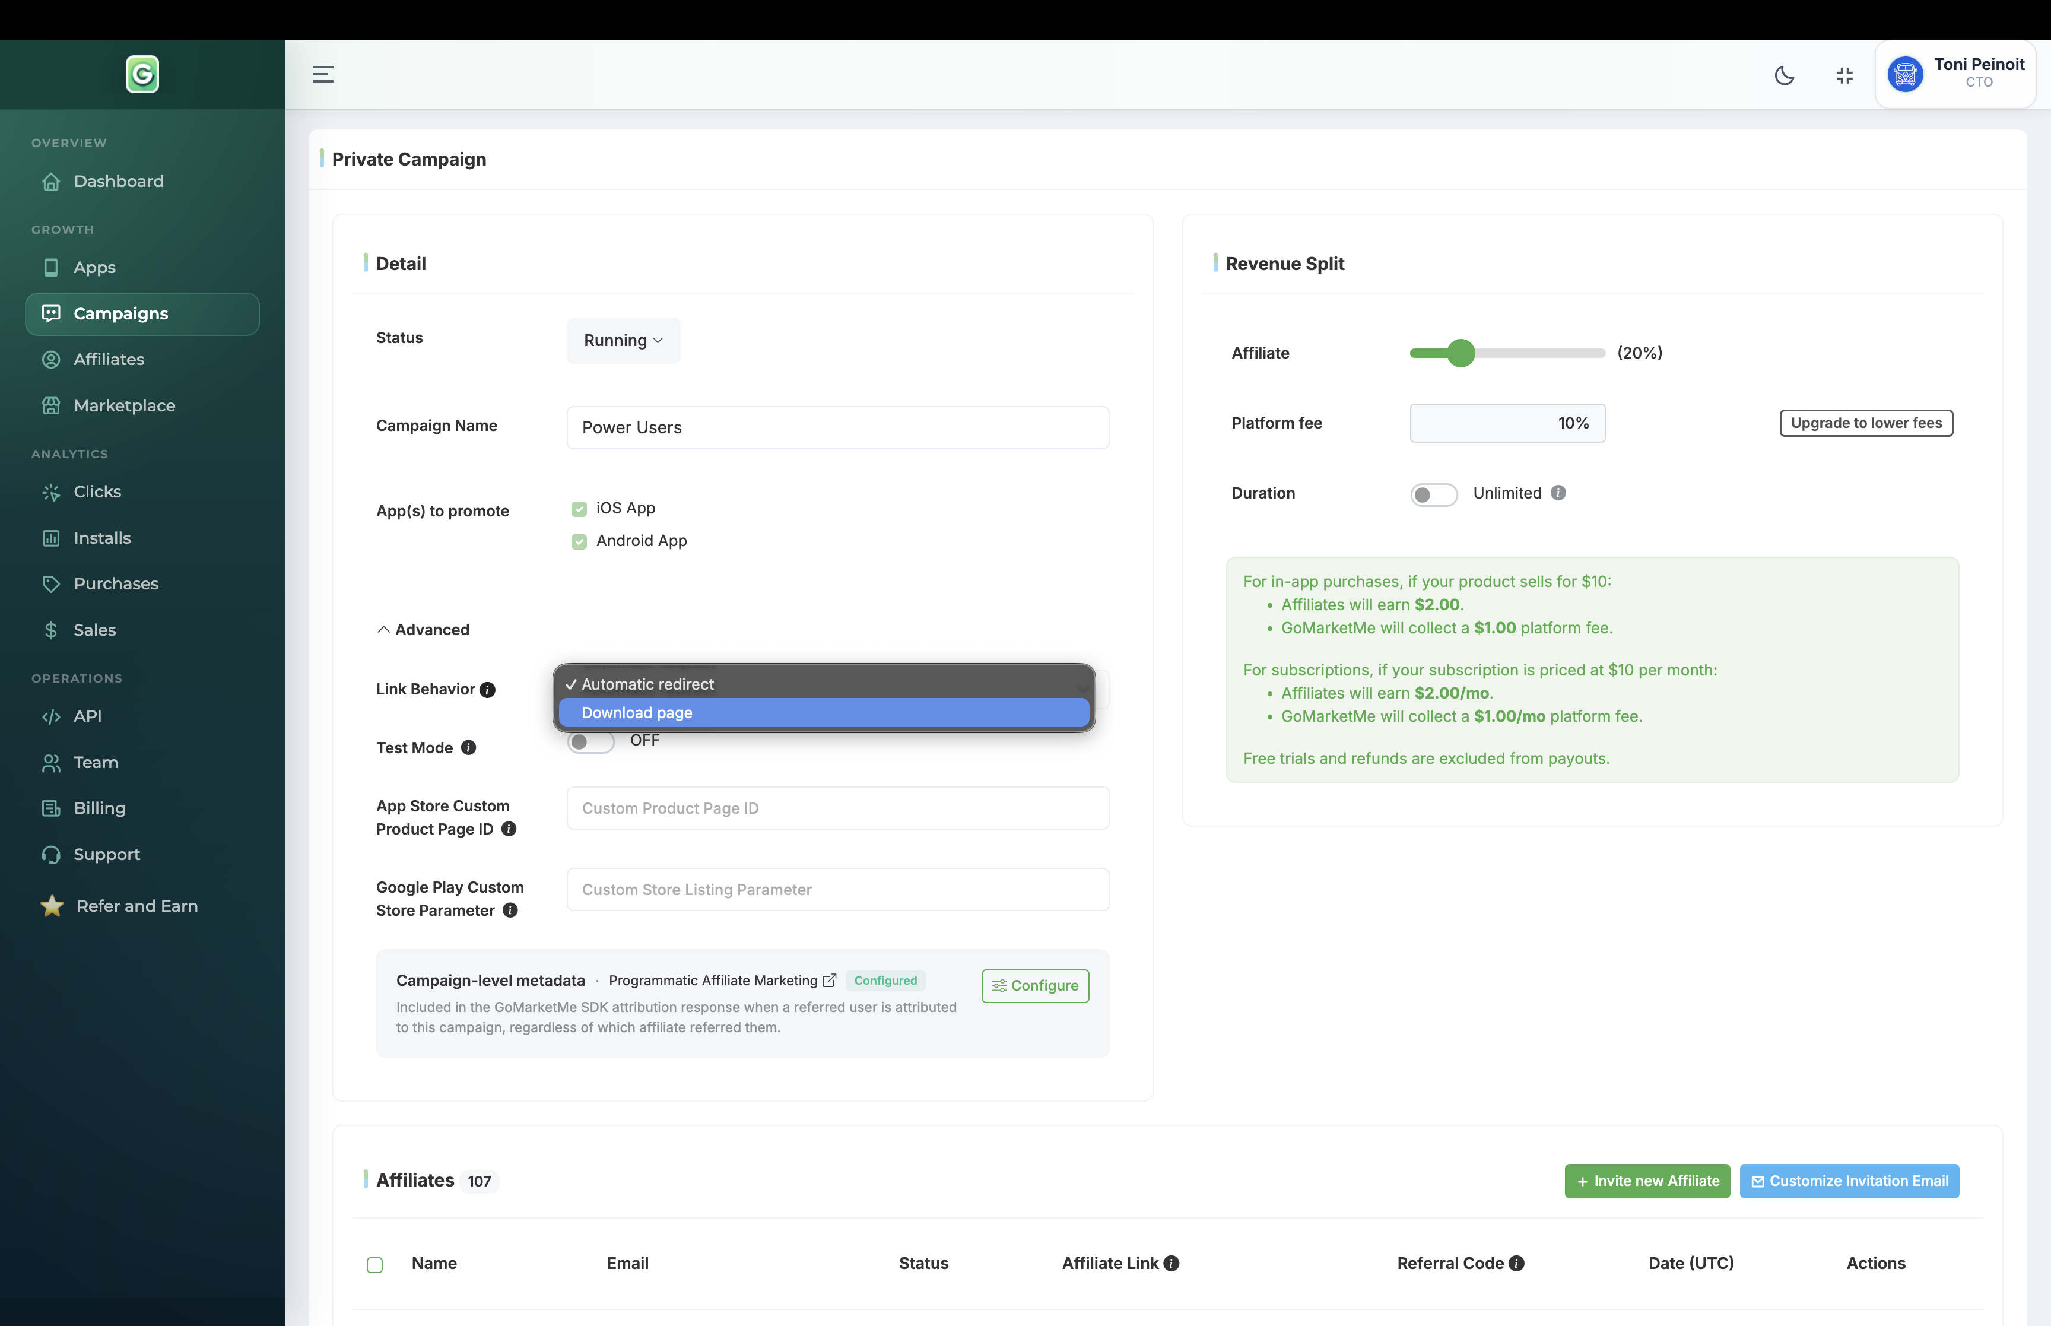
Task: Click the Configure metadata button
Action: (1036, 986)
